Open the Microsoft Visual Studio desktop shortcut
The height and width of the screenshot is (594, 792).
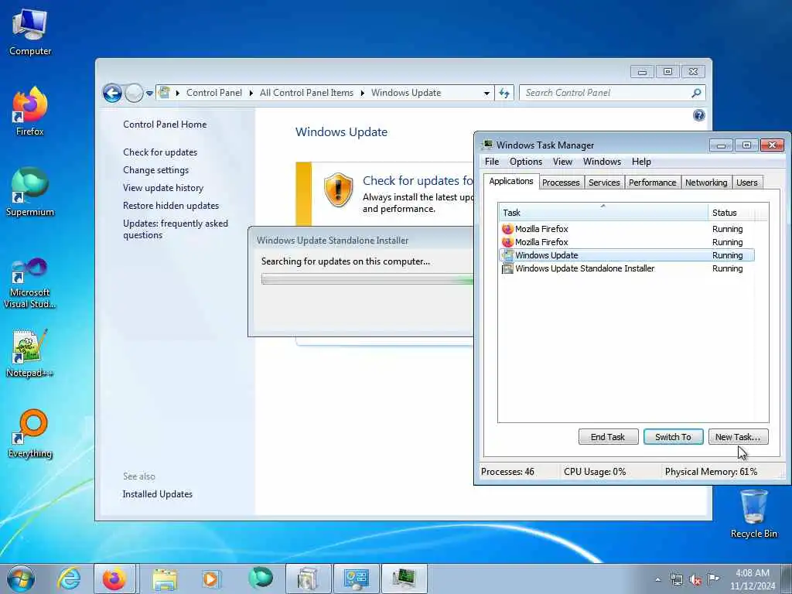(x=30, y=283)
